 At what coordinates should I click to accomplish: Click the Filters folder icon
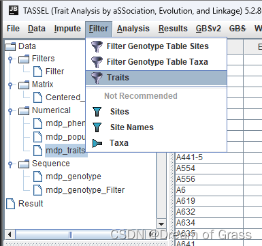coord(24,59)
